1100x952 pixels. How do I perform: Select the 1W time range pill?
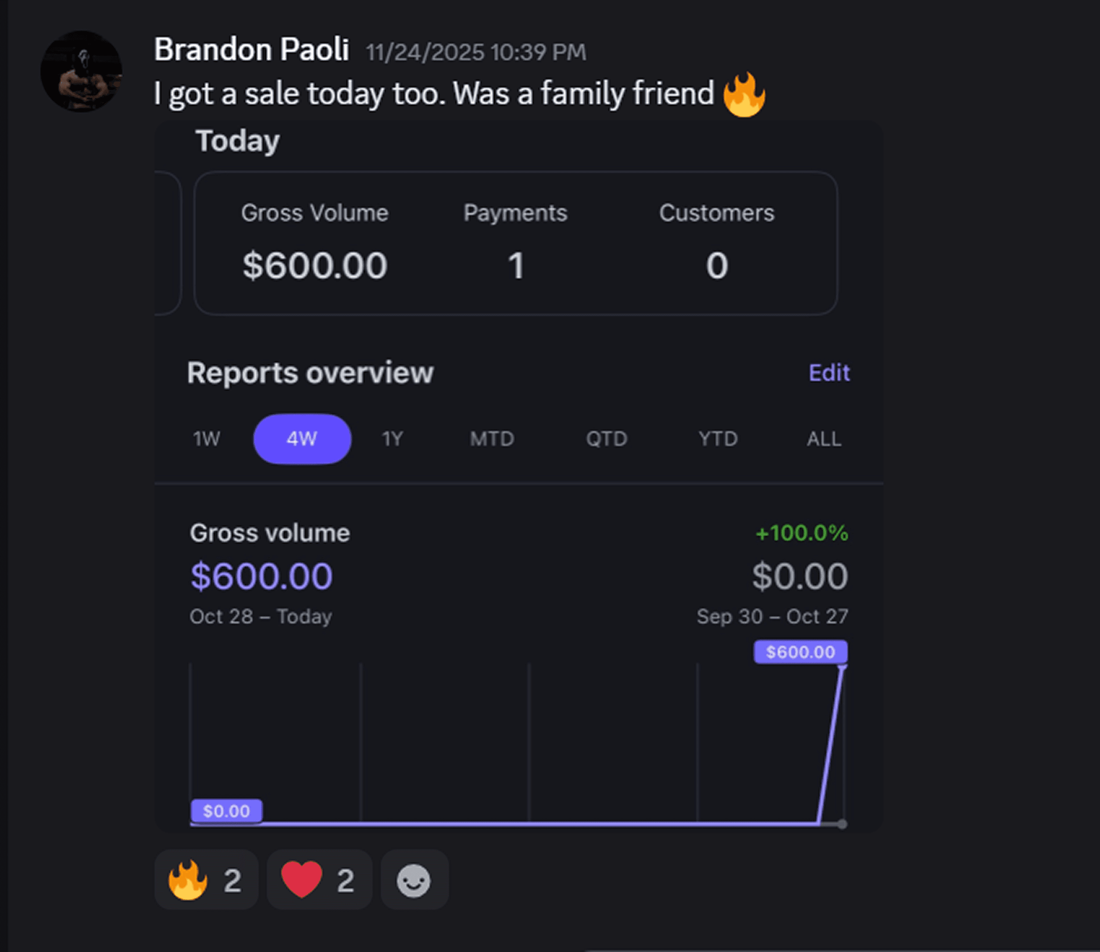(206, 439)
